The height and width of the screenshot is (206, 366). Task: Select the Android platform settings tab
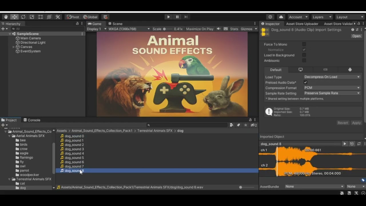tap(350, 70)
